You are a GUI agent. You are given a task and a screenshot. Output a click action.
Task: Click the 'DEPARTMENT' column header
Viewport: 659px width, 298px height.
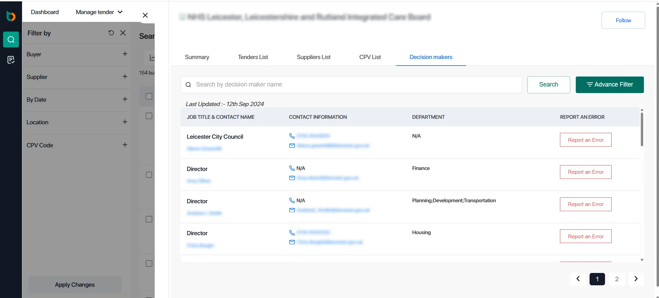[x=428, y=117]
